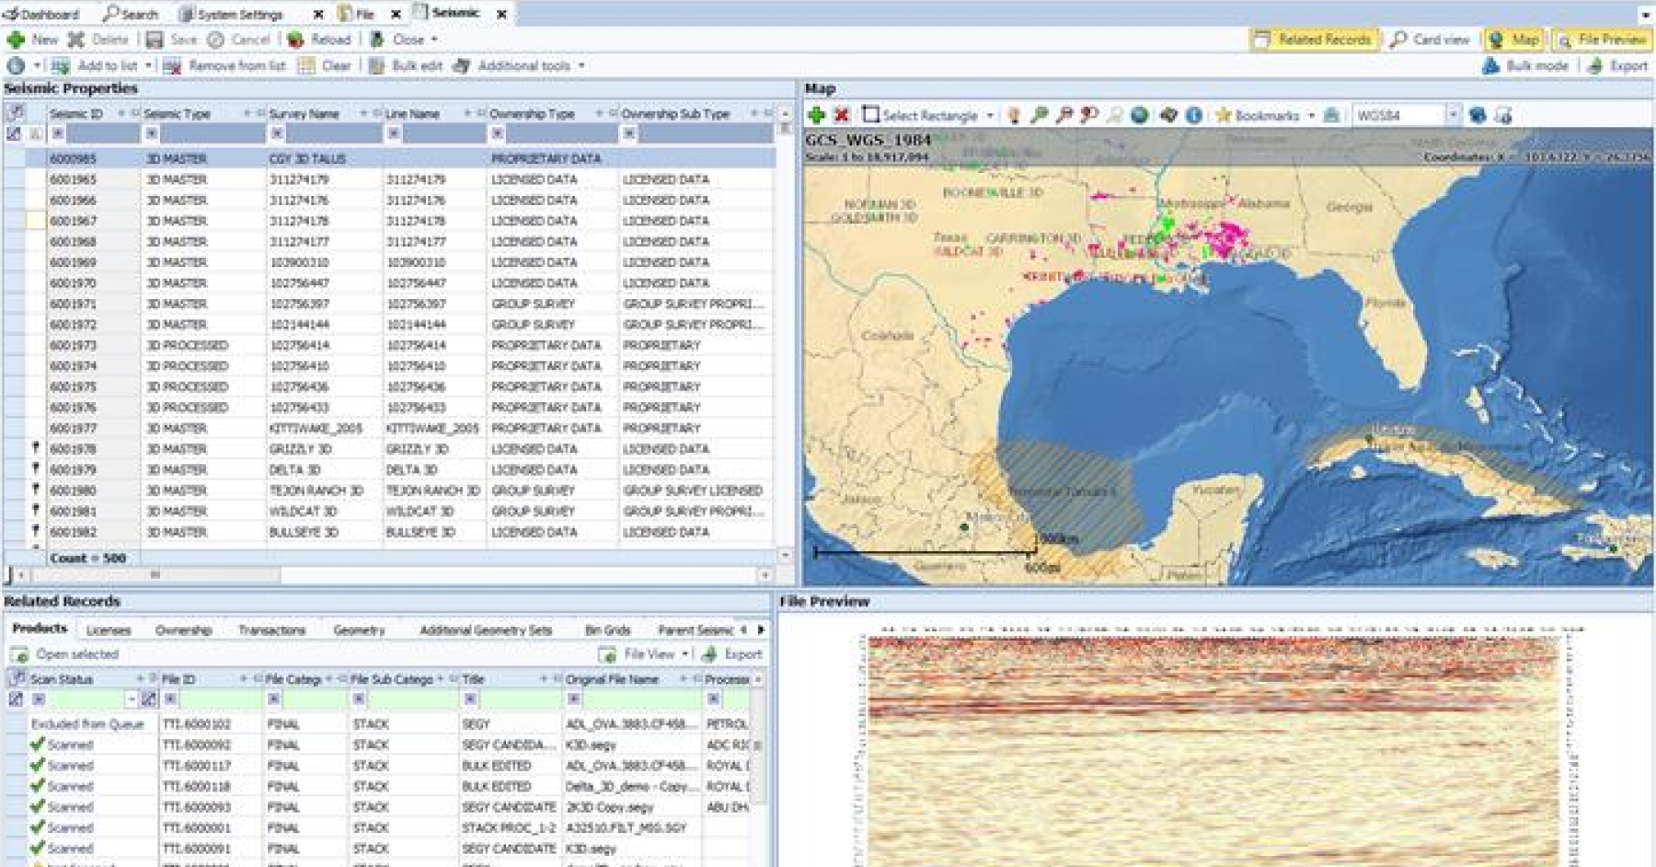Switch to the Licenses tab
1656x867 pixels.
click(x=109, y=630)
